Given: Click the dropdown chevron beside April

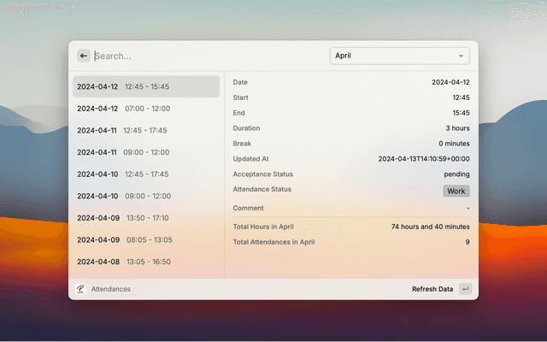Looking at the screenshot, I should click(462, 56).
